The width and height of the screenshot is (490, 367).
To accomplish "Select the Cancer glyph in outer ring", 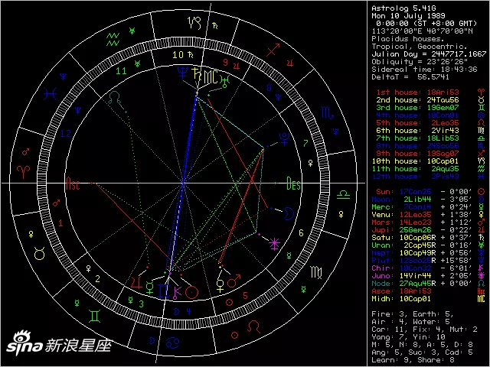I will [172, 343].
